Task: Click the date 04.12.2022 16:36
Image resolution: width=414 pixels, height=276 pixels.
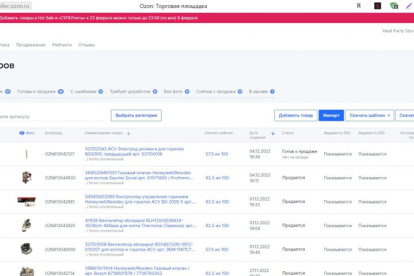Action: click(260, 154)
